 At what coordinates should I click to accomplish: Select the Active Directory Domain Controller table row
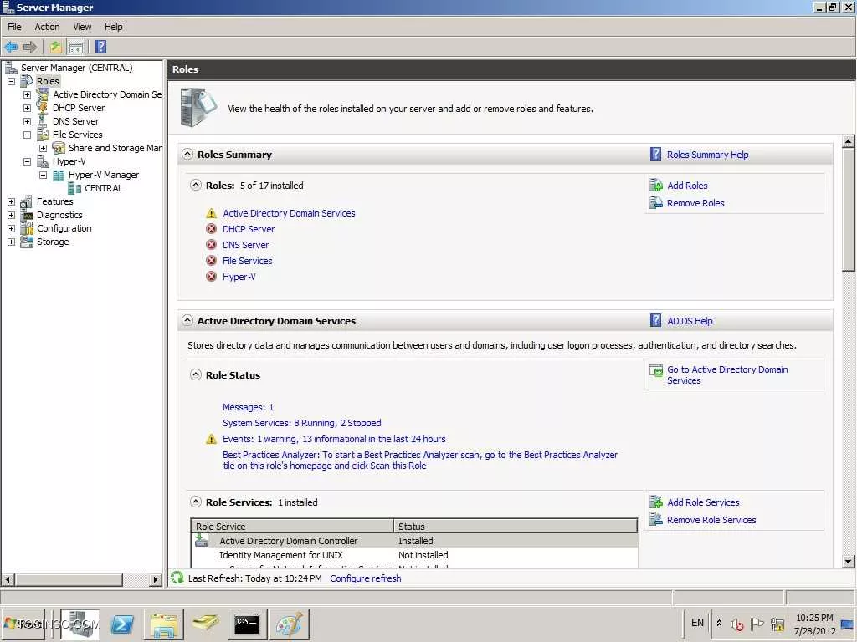pos(414,541)
